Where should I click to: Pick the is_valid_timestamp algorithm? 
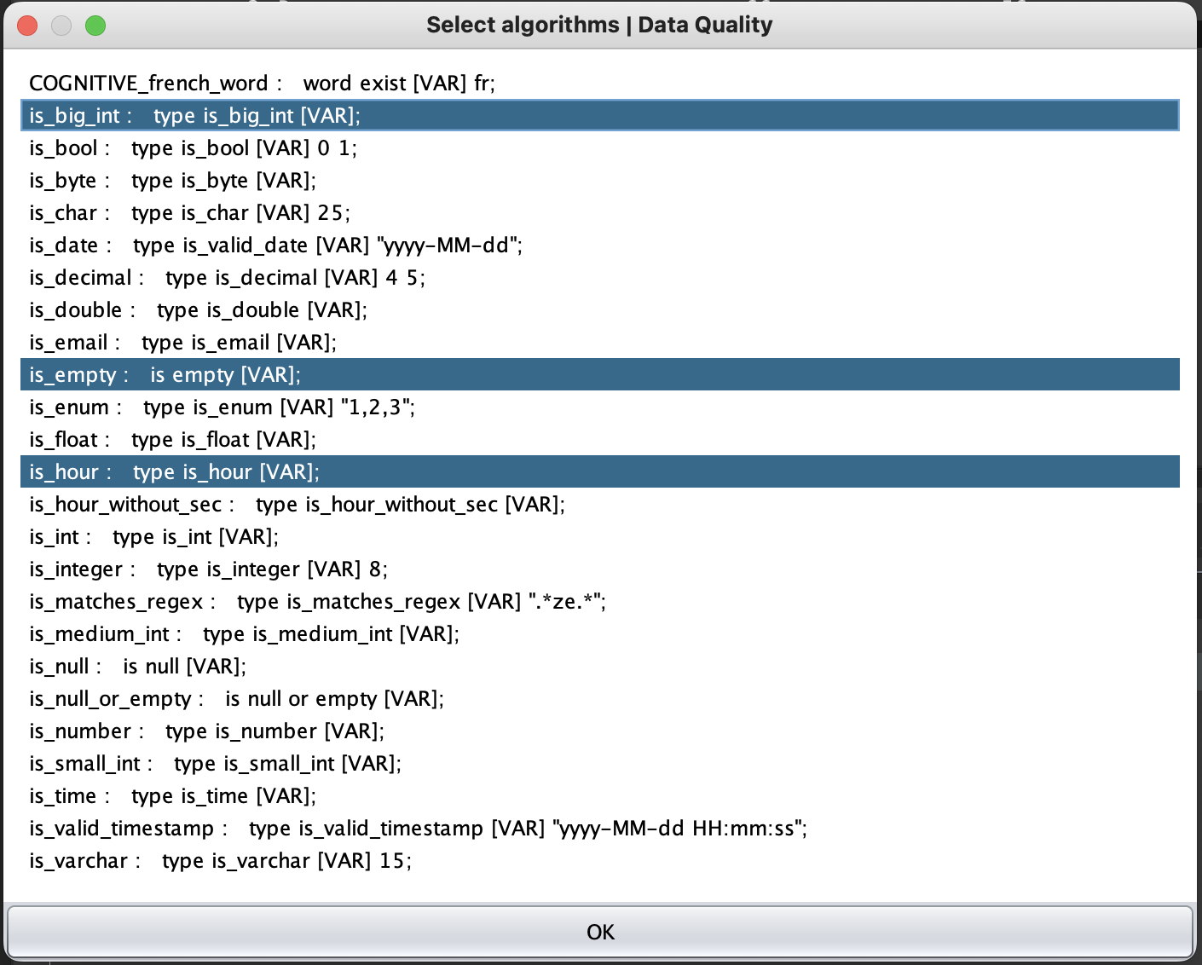418,829
